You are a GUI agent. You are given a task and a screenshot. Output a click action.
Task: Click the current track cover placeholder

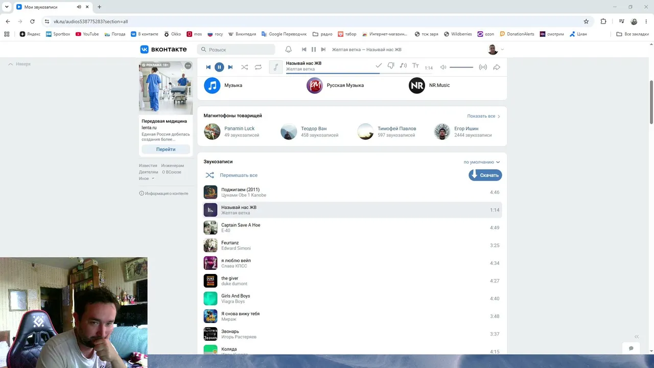tap(276, 67)
